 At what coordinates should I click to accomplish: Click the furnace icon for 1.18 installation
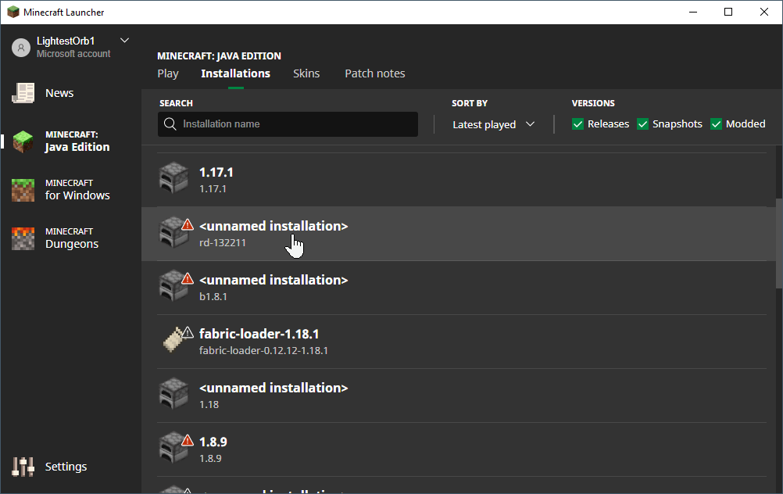[x=173, y=394]
